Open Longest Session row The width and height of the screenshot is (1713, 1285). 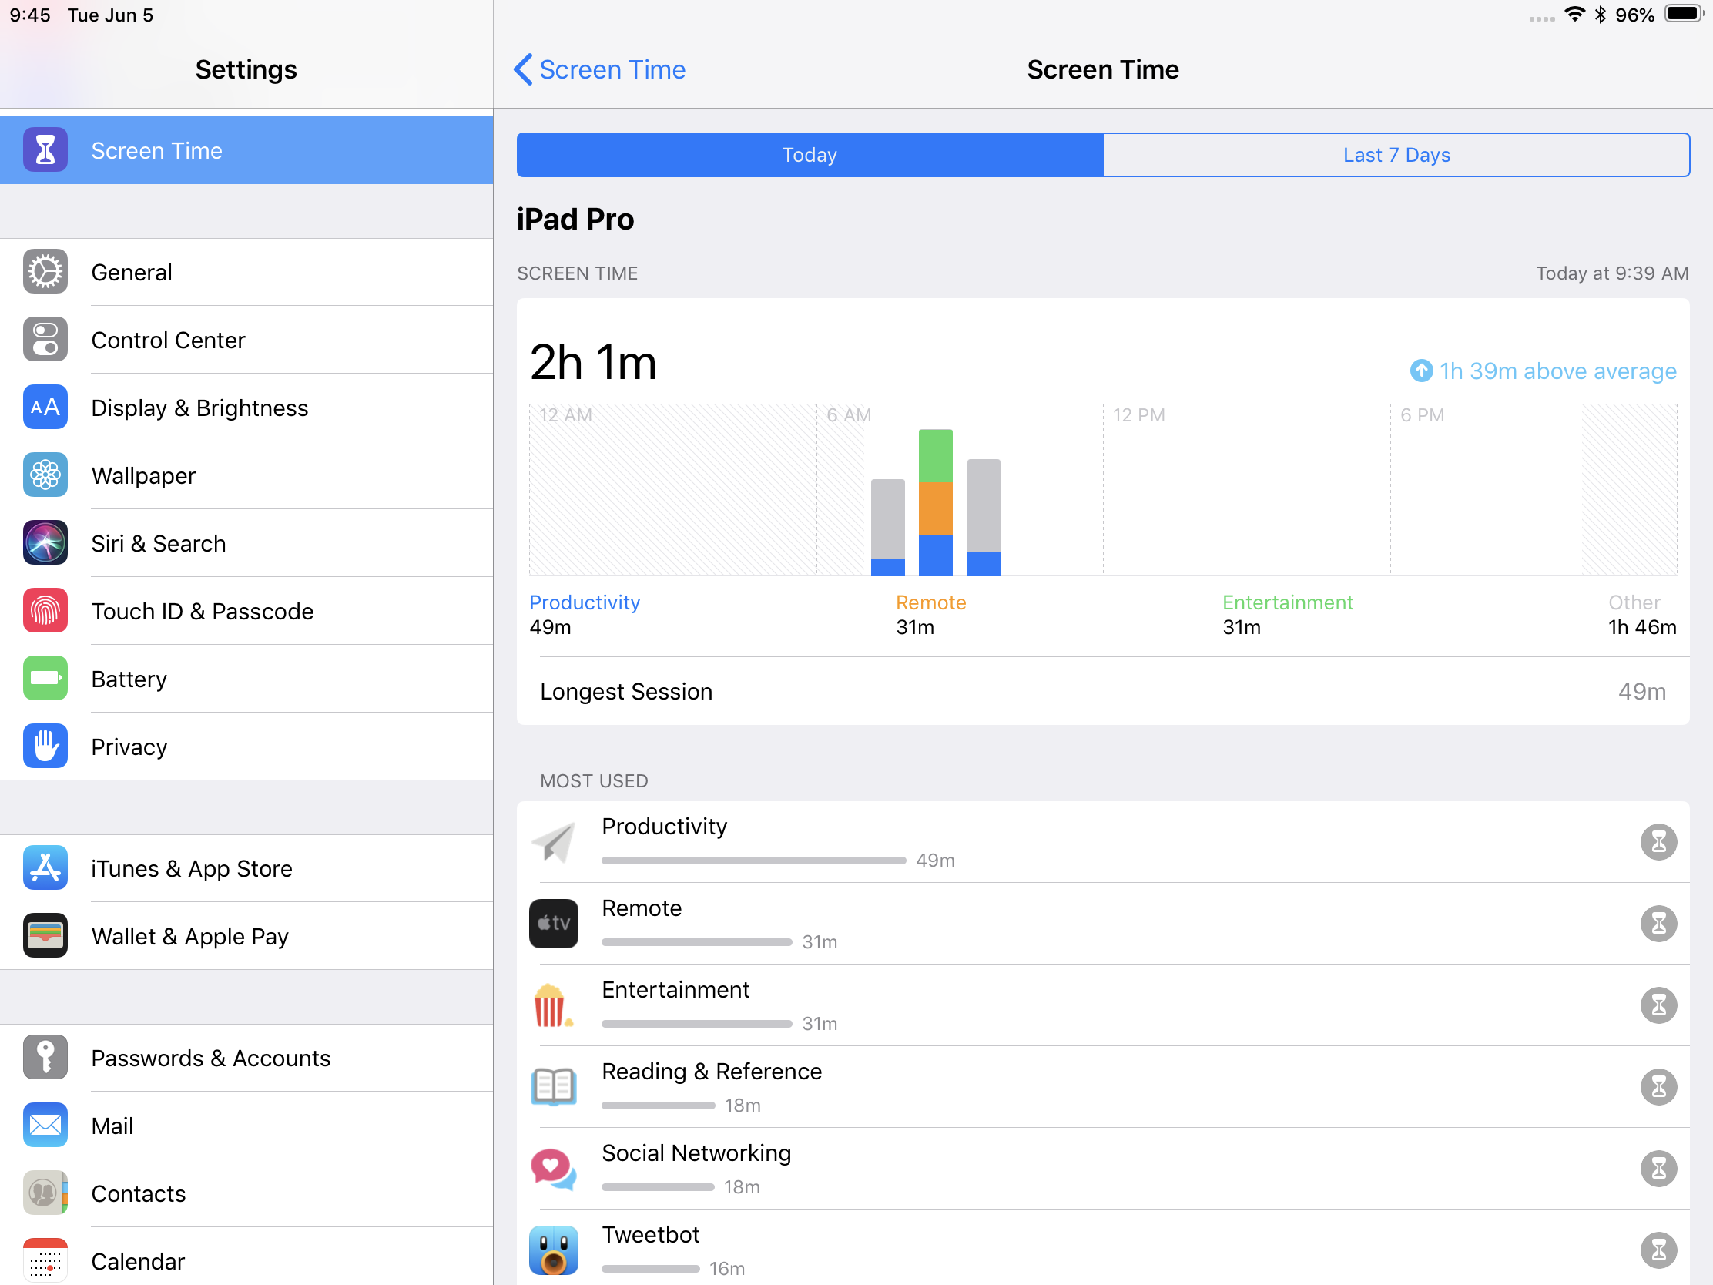(1103, 691)
